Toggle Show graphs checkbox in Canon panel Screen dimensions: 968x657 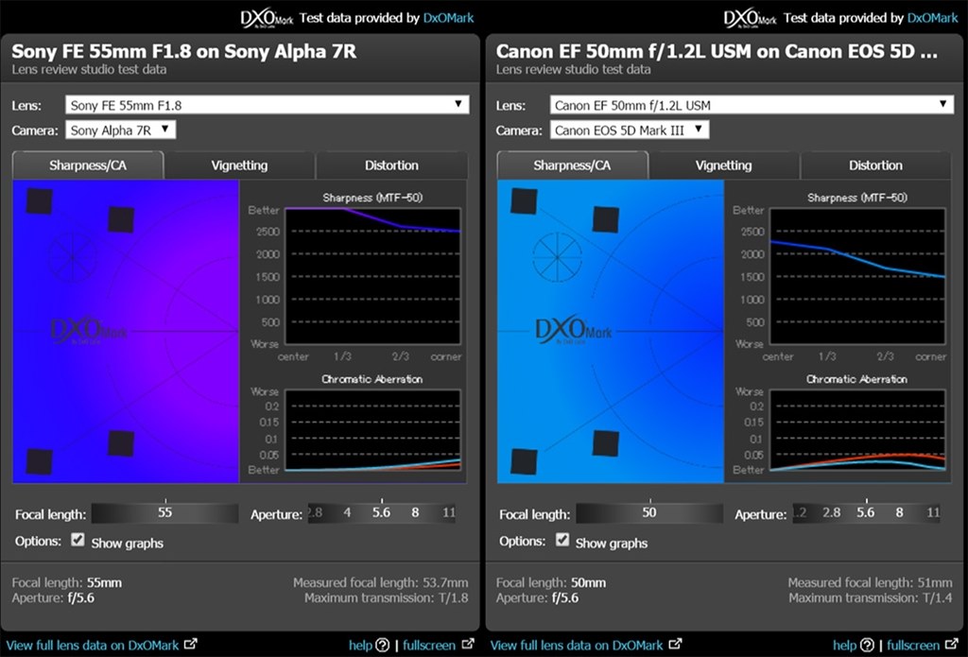[x=562, y=540]
